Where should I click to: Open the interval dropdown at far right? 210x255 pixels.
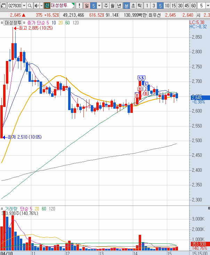tap(208, 6)
